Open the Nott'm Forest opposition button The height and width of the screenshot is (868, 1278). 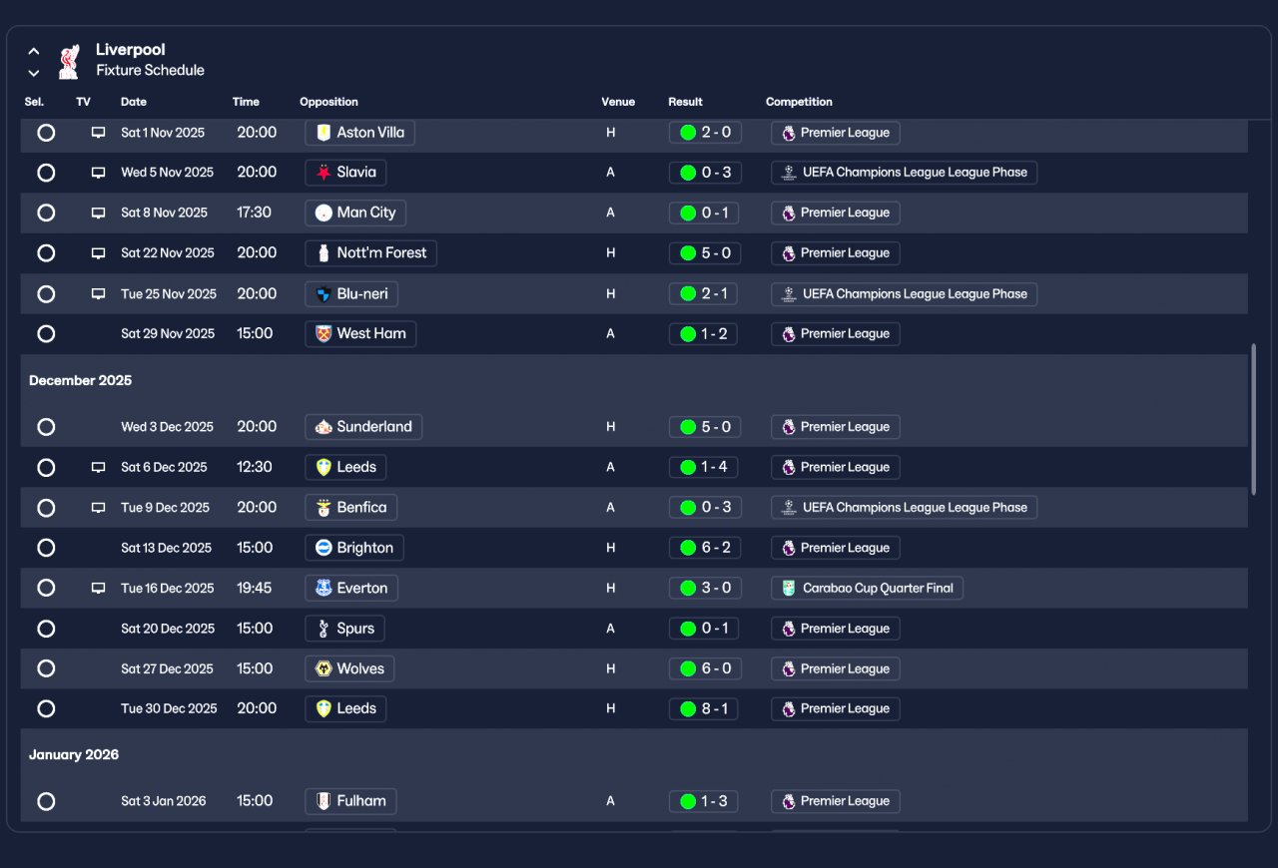tap(370, 253)
